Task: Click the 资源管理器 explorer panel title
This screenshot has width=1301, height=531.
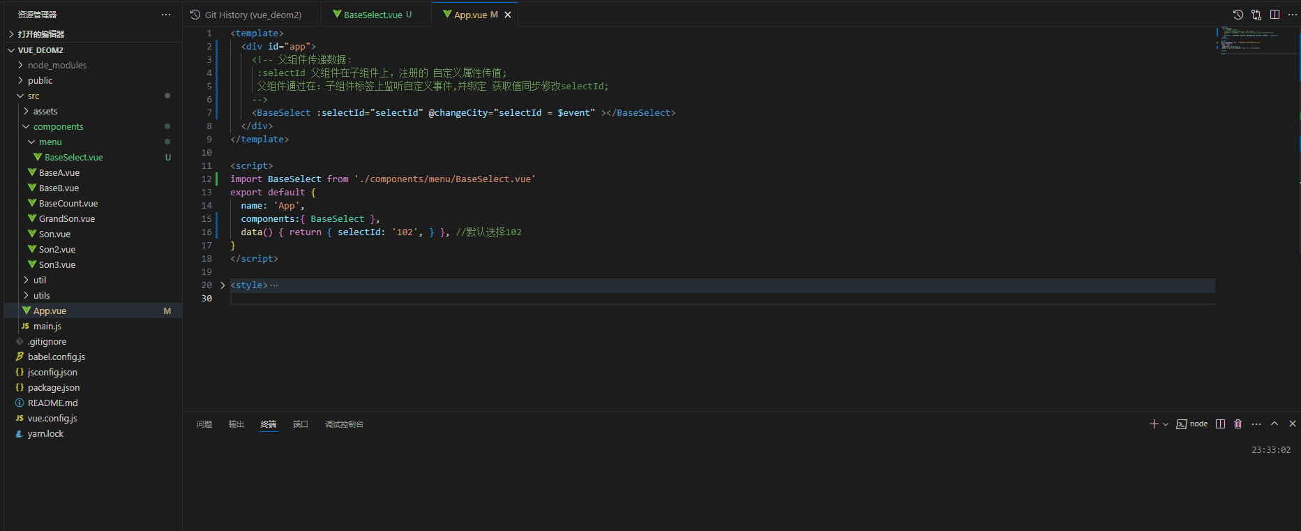Action: click(x=38, y=15)
